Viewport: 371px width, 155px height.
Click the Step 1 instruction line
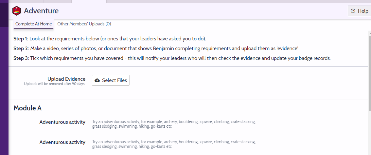[x=110, y=39]
